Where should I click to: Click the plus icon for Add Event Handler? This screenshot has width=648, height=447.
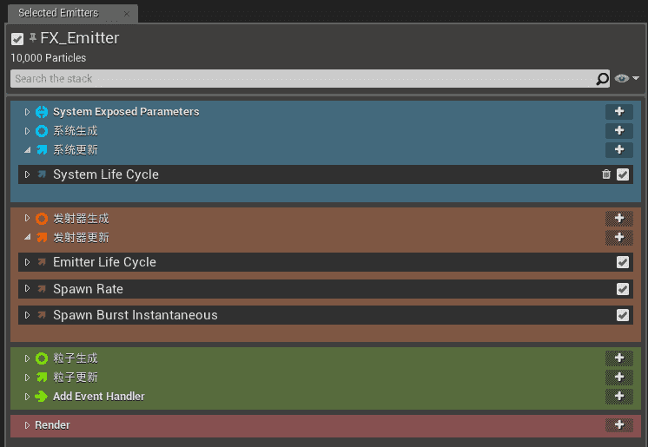pos(618,396)
